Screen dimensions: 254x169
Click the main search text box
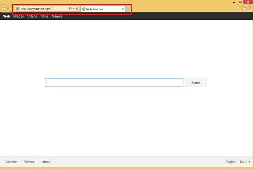point(114,83)
